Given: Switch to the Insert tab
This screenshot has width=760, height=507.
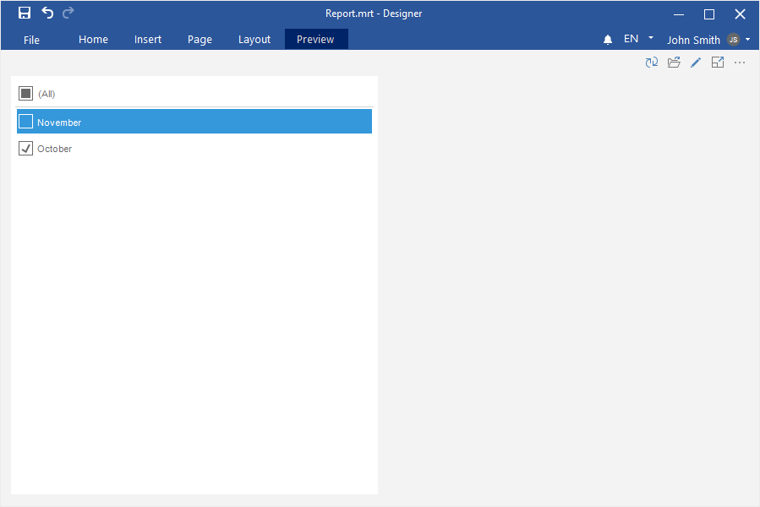Looking at the screenshot, I should 148,40.
